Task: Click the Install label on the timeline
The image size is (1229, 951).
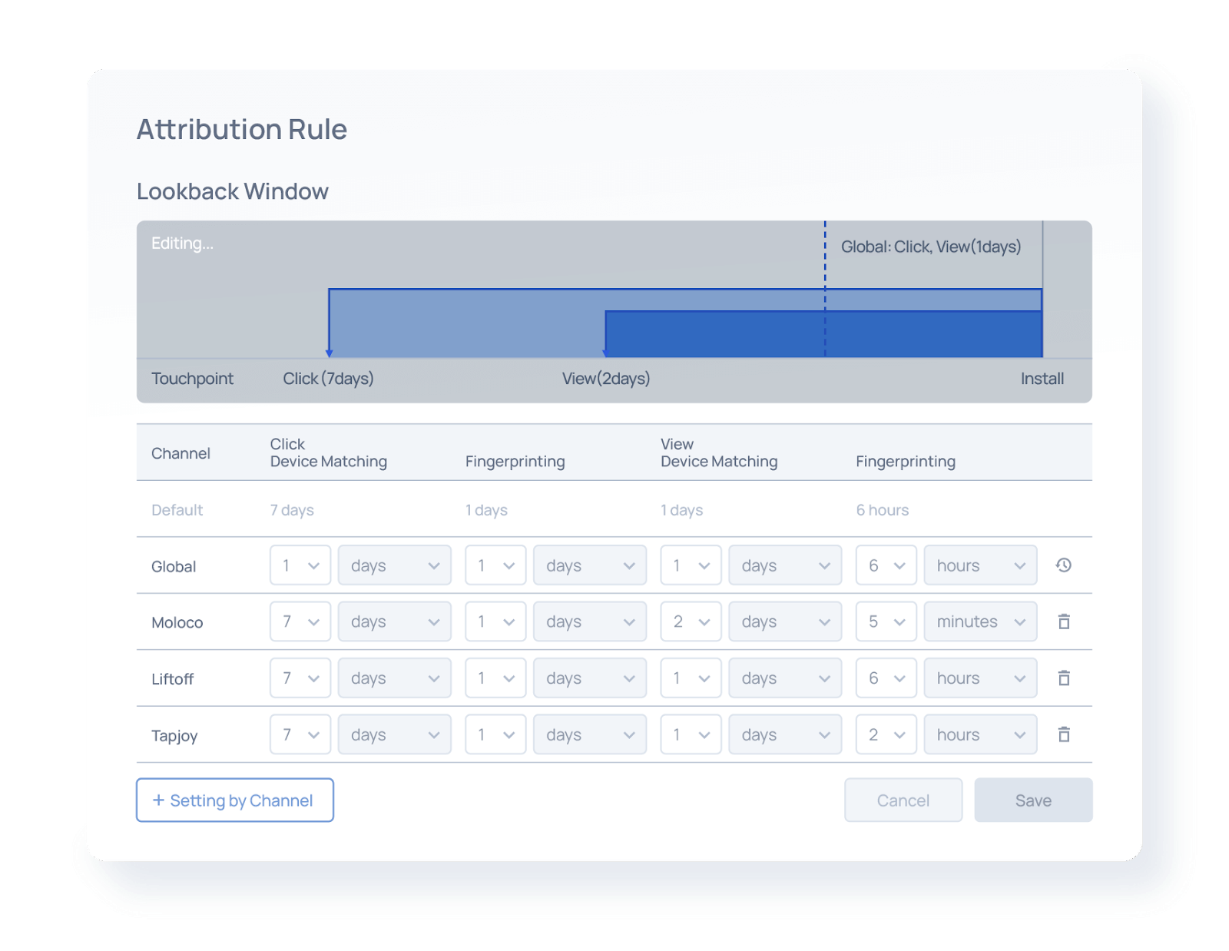Action: [x=1042, y=379]
